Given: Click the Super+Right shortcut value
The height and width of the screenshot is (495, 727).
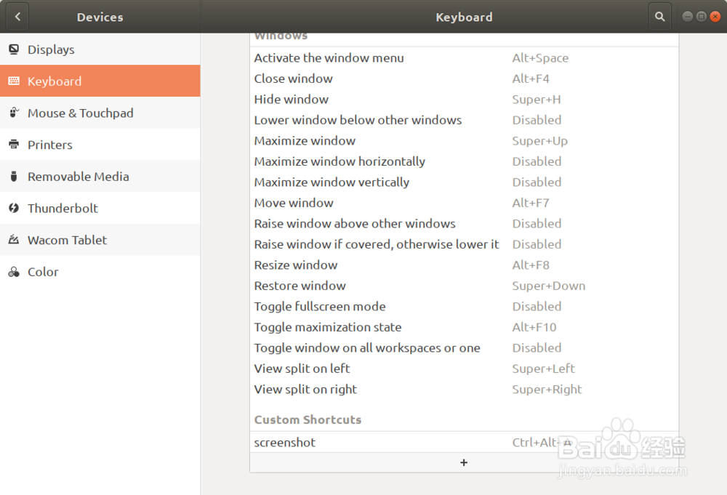Looking at the screenshot, I should pyautogui.click(x=547, y=390).
